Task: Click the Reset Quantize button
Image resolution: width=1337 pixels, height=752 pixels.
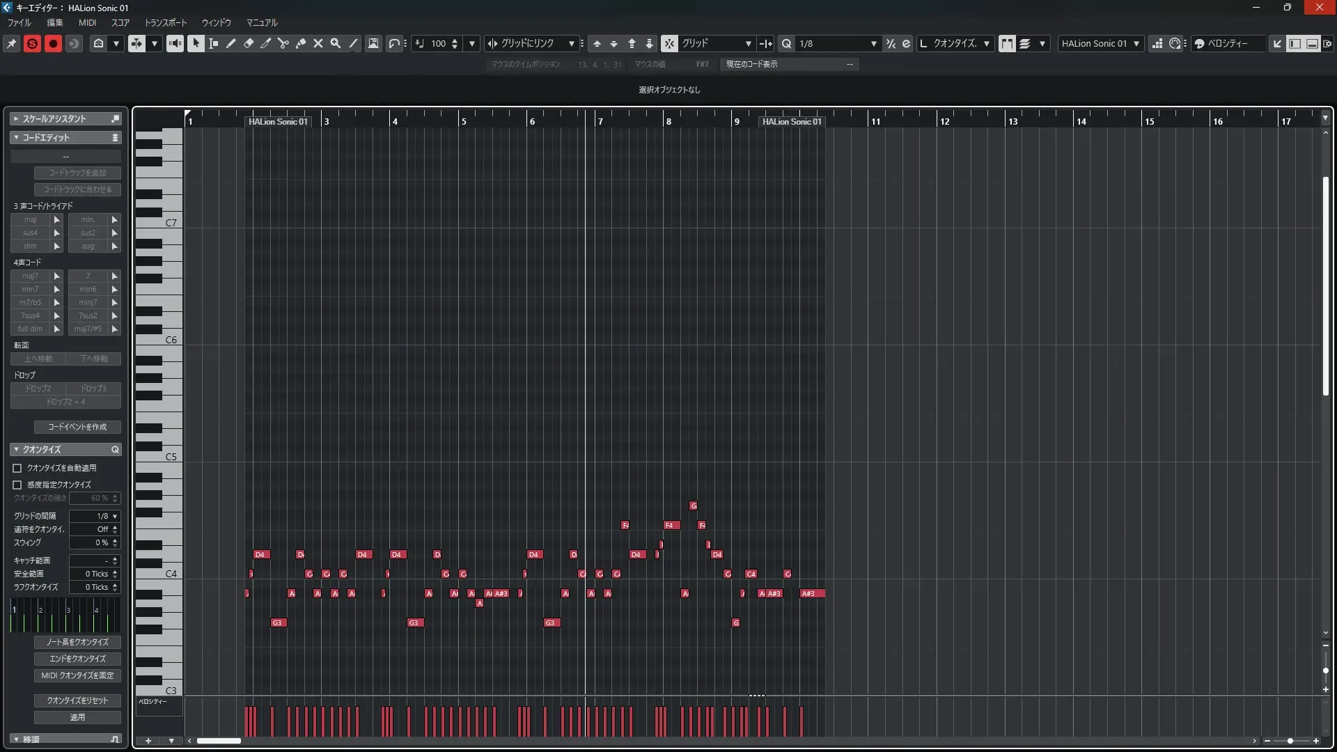Action: 77,700
